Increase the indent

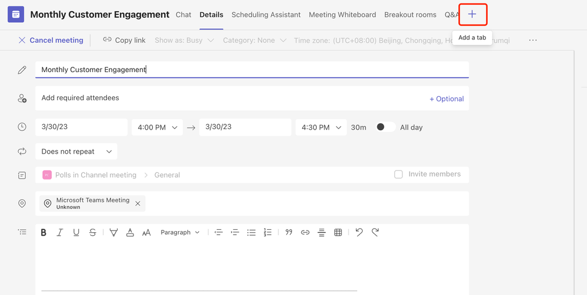pos(235,233)
